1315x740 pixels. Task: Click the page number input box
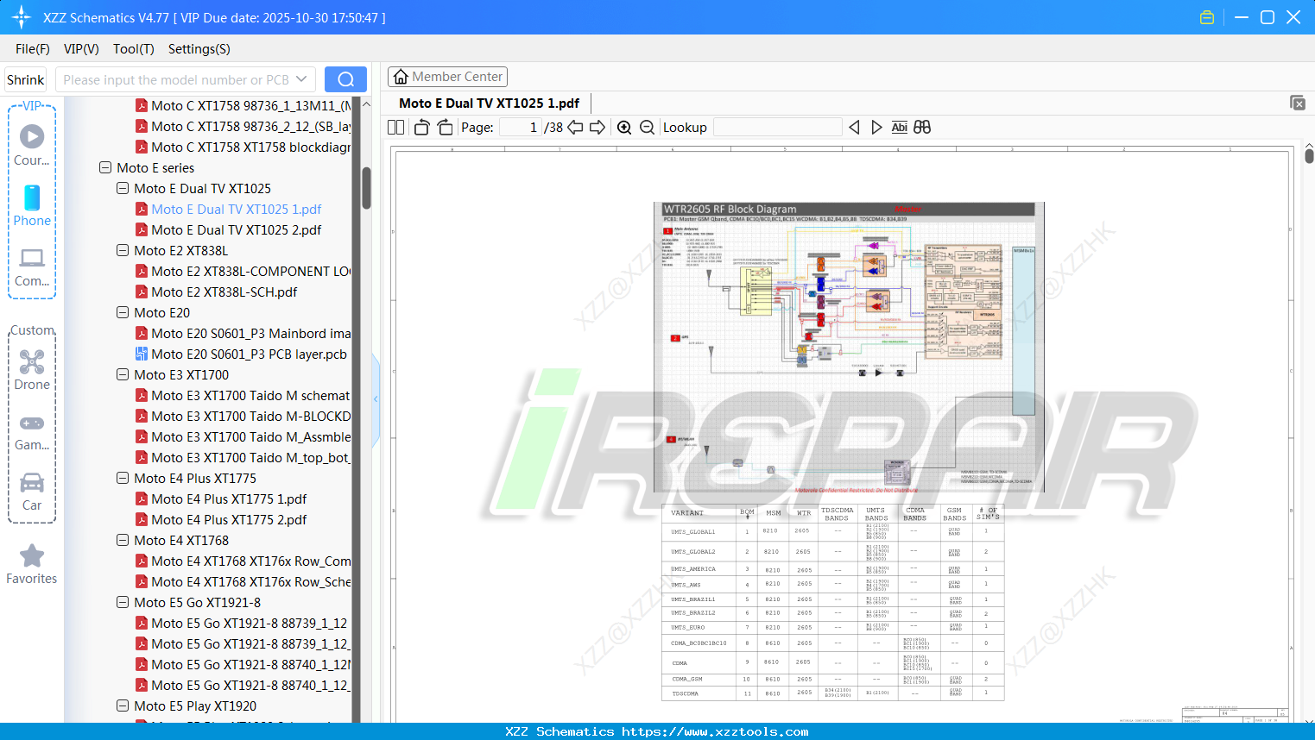coord(520,128)
